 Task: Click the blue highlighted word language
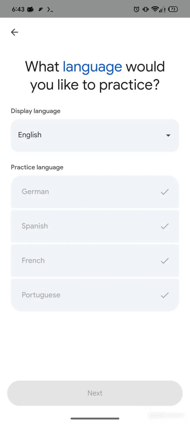coord(92,67)
